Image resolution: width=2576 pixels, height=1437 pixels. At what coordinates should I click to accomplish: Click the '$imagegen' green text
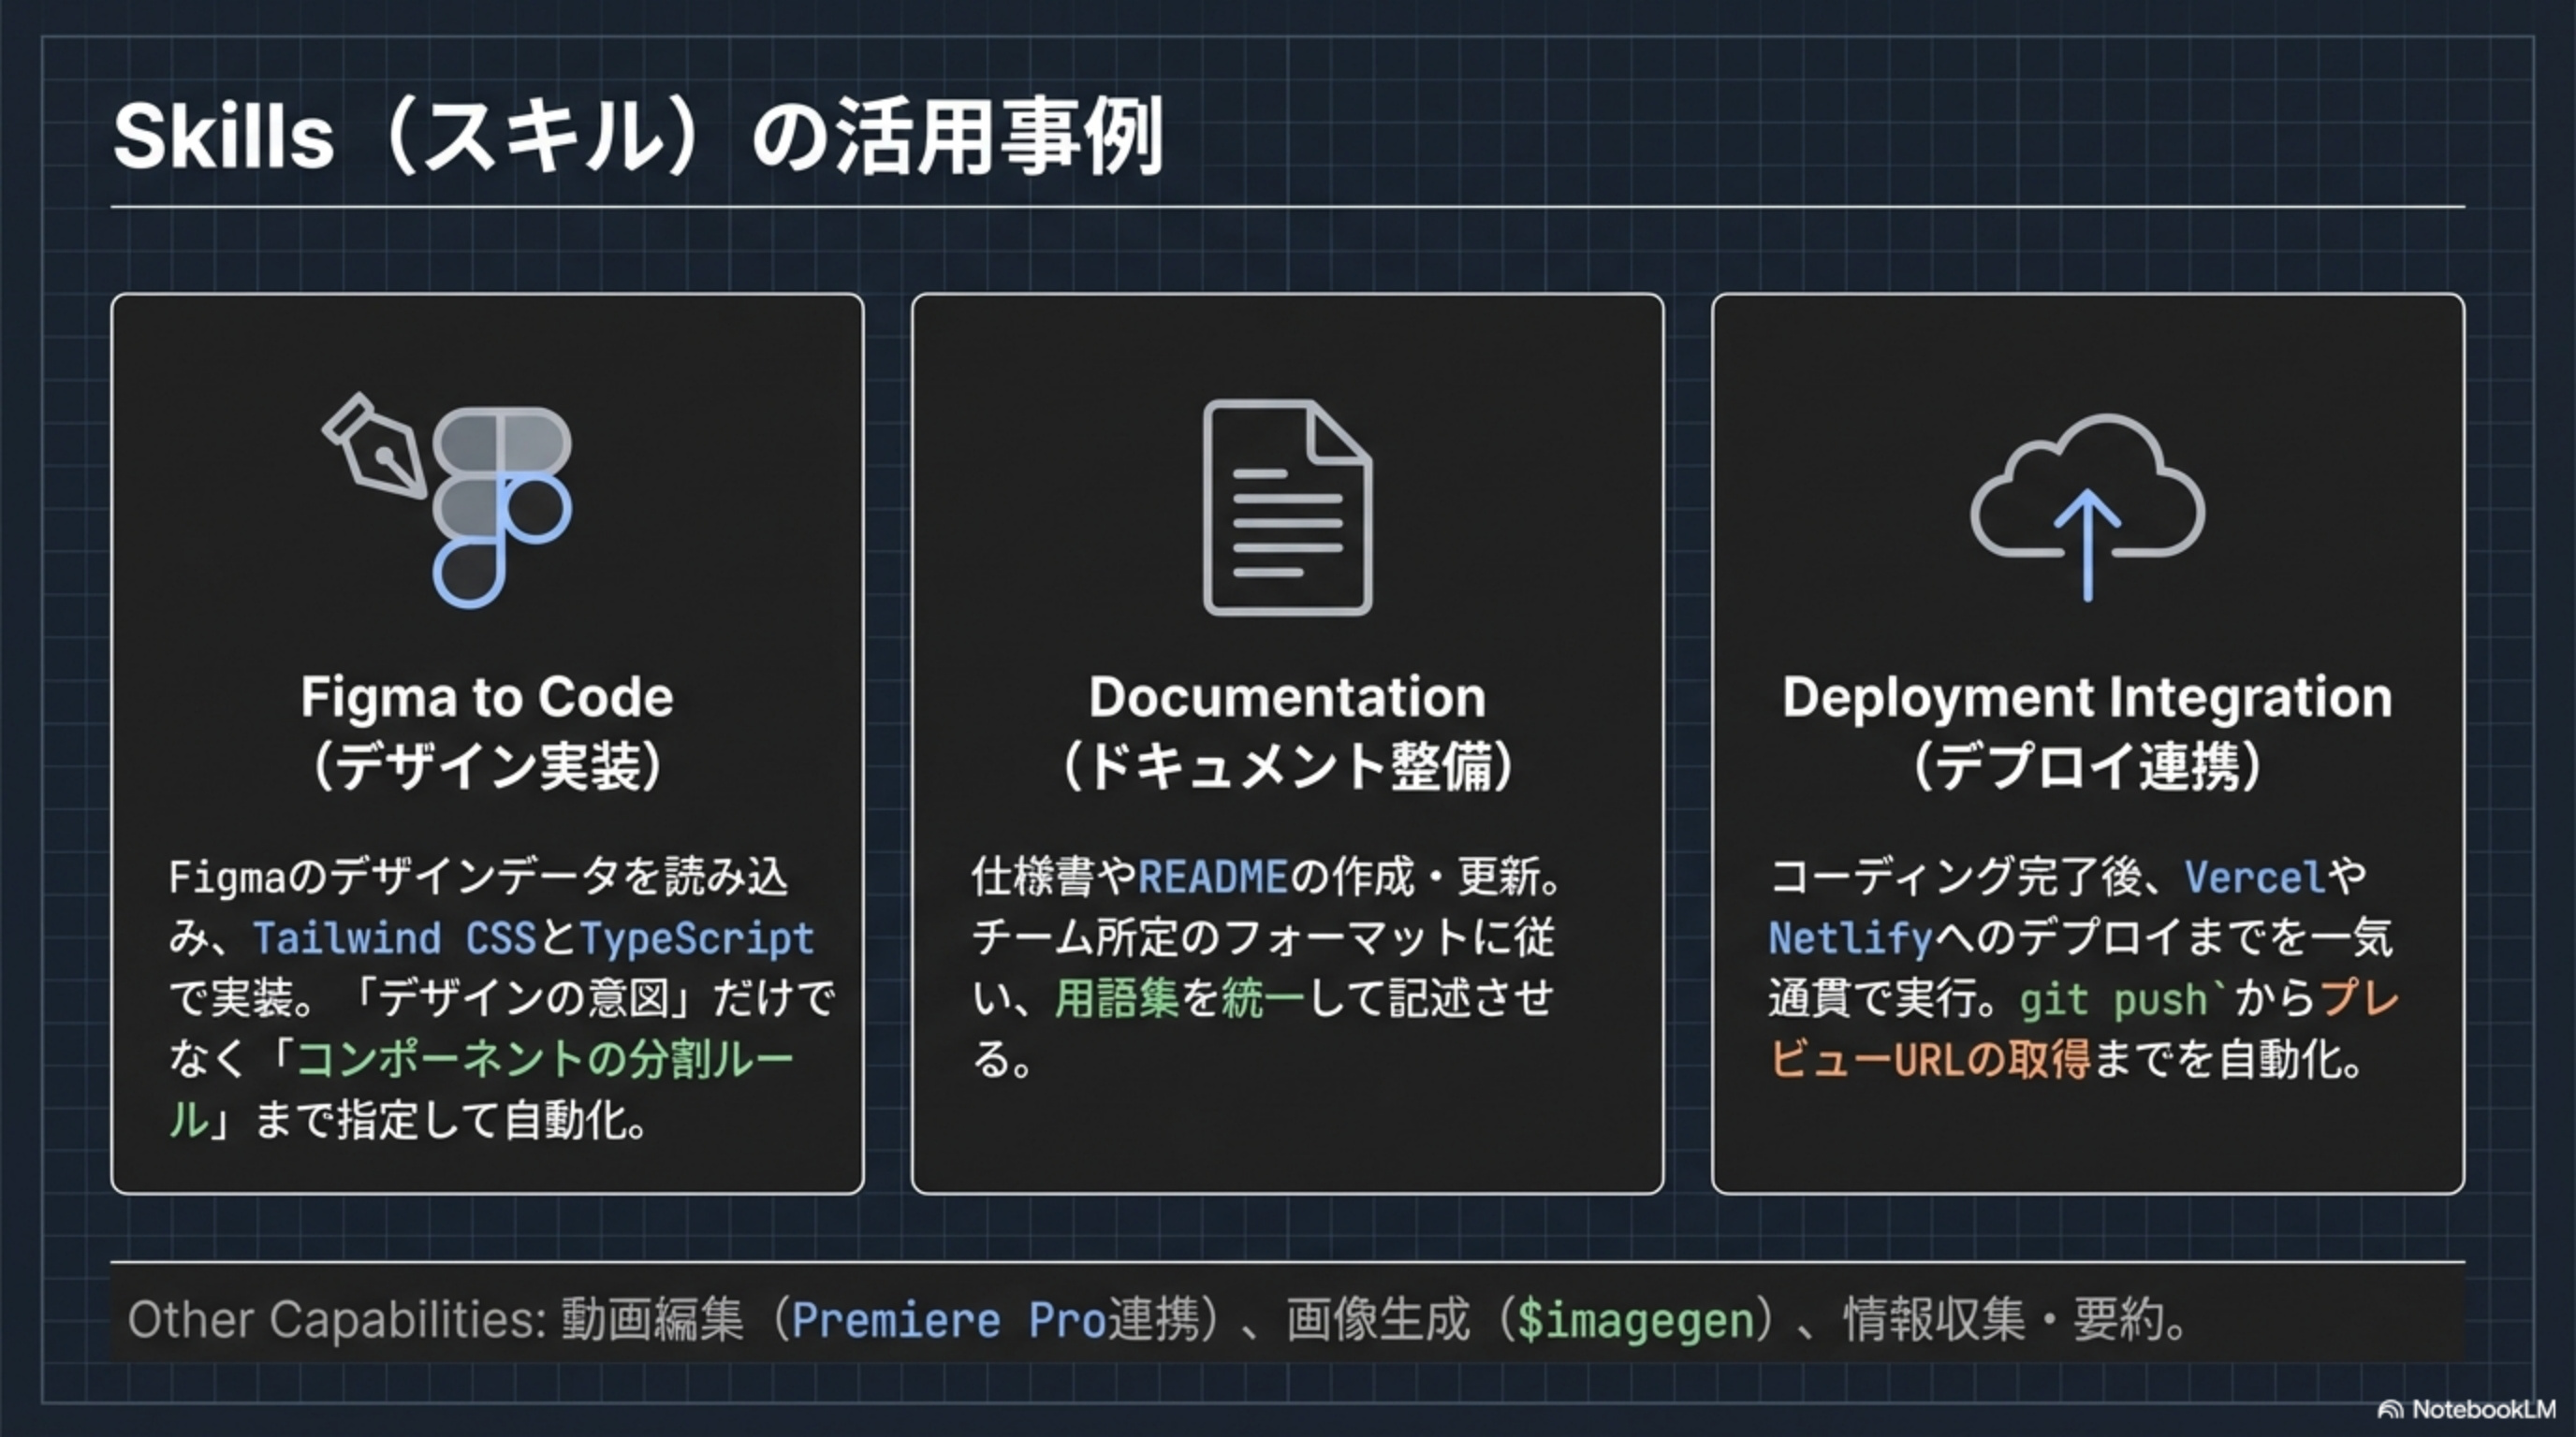[x=1636, y=1320]
